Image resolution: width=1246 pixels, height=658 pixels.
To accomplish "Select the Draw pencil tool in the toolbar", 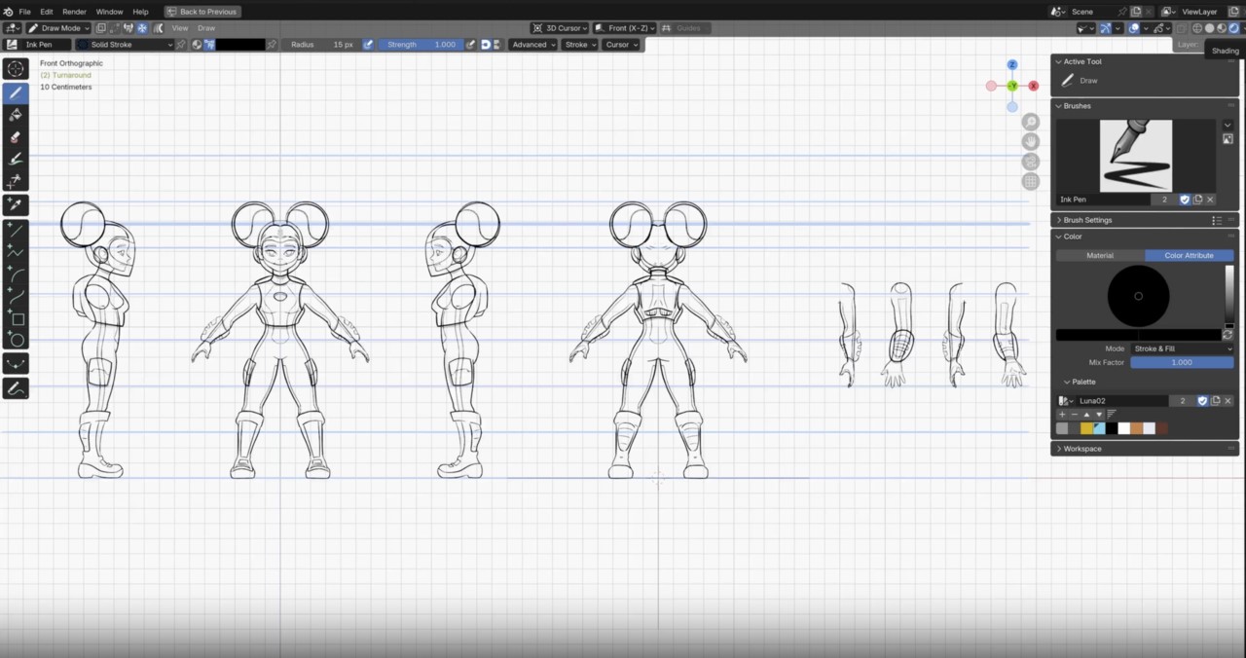I will click(15, 92).
